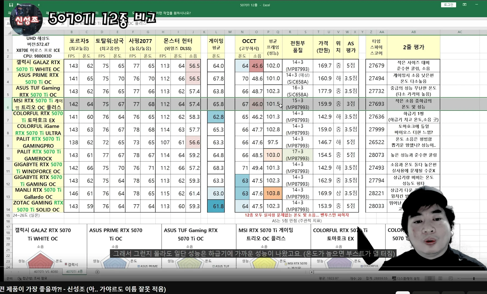Click the 'AS 평가' header cell
This screenshot has height=294, width=487.
(351, 47)
